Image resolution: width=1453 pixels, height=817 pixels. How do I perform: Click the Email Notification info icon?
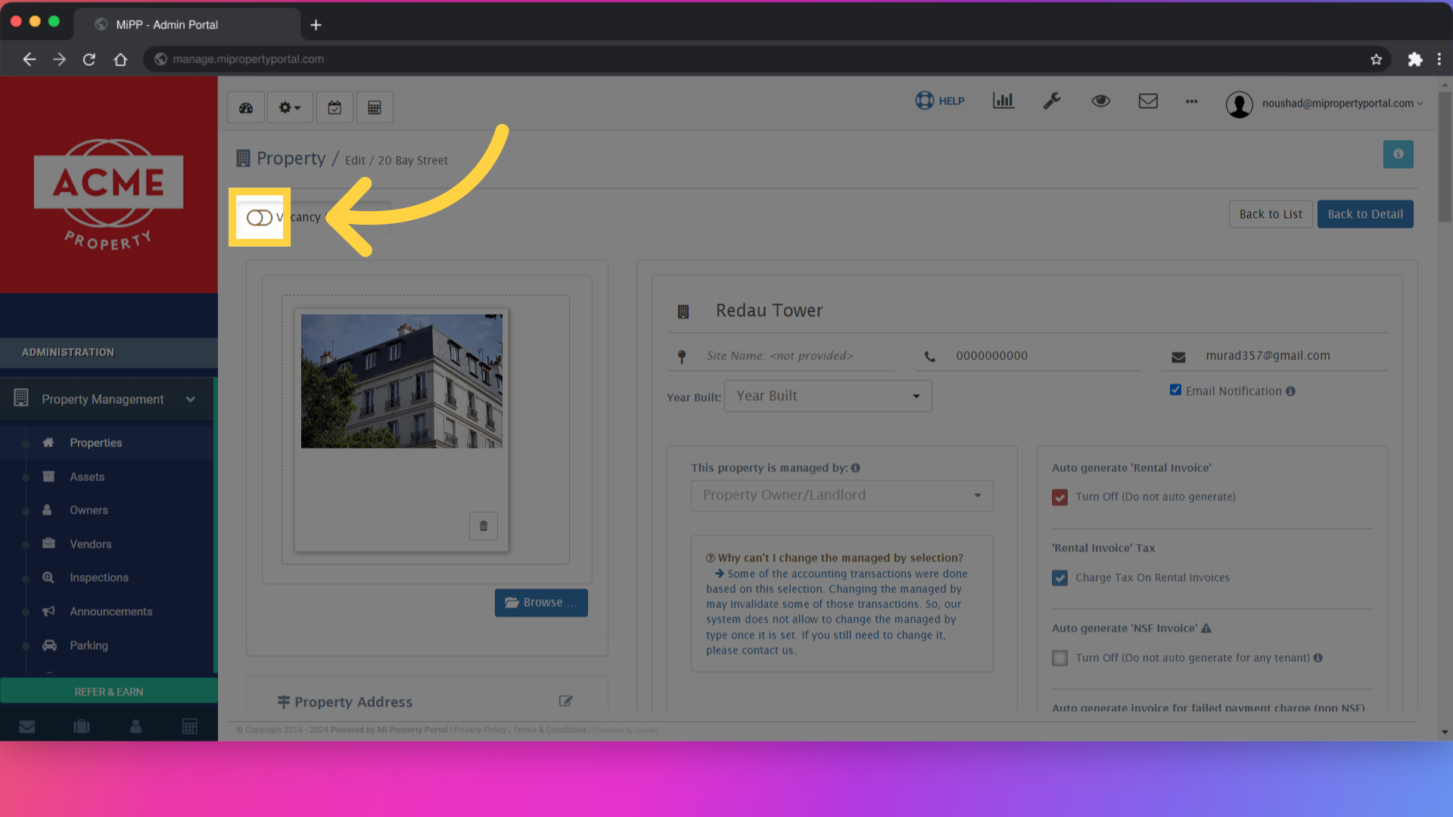(1290, 391)
